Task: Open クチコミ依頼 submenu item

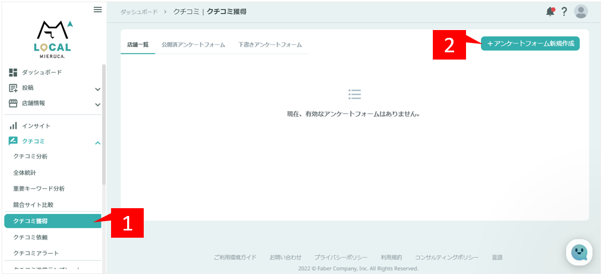Action: [31, 237]
